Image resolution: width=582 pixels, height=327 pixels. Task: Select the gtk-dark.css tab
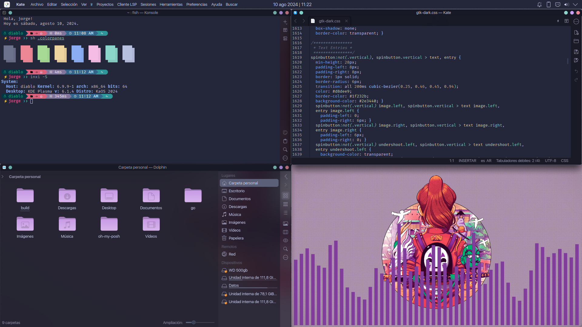click(329, 21)
